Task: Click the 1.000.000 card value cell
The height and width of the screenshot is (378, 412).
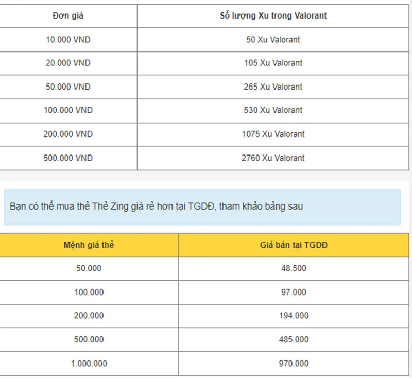Action: 89,364
